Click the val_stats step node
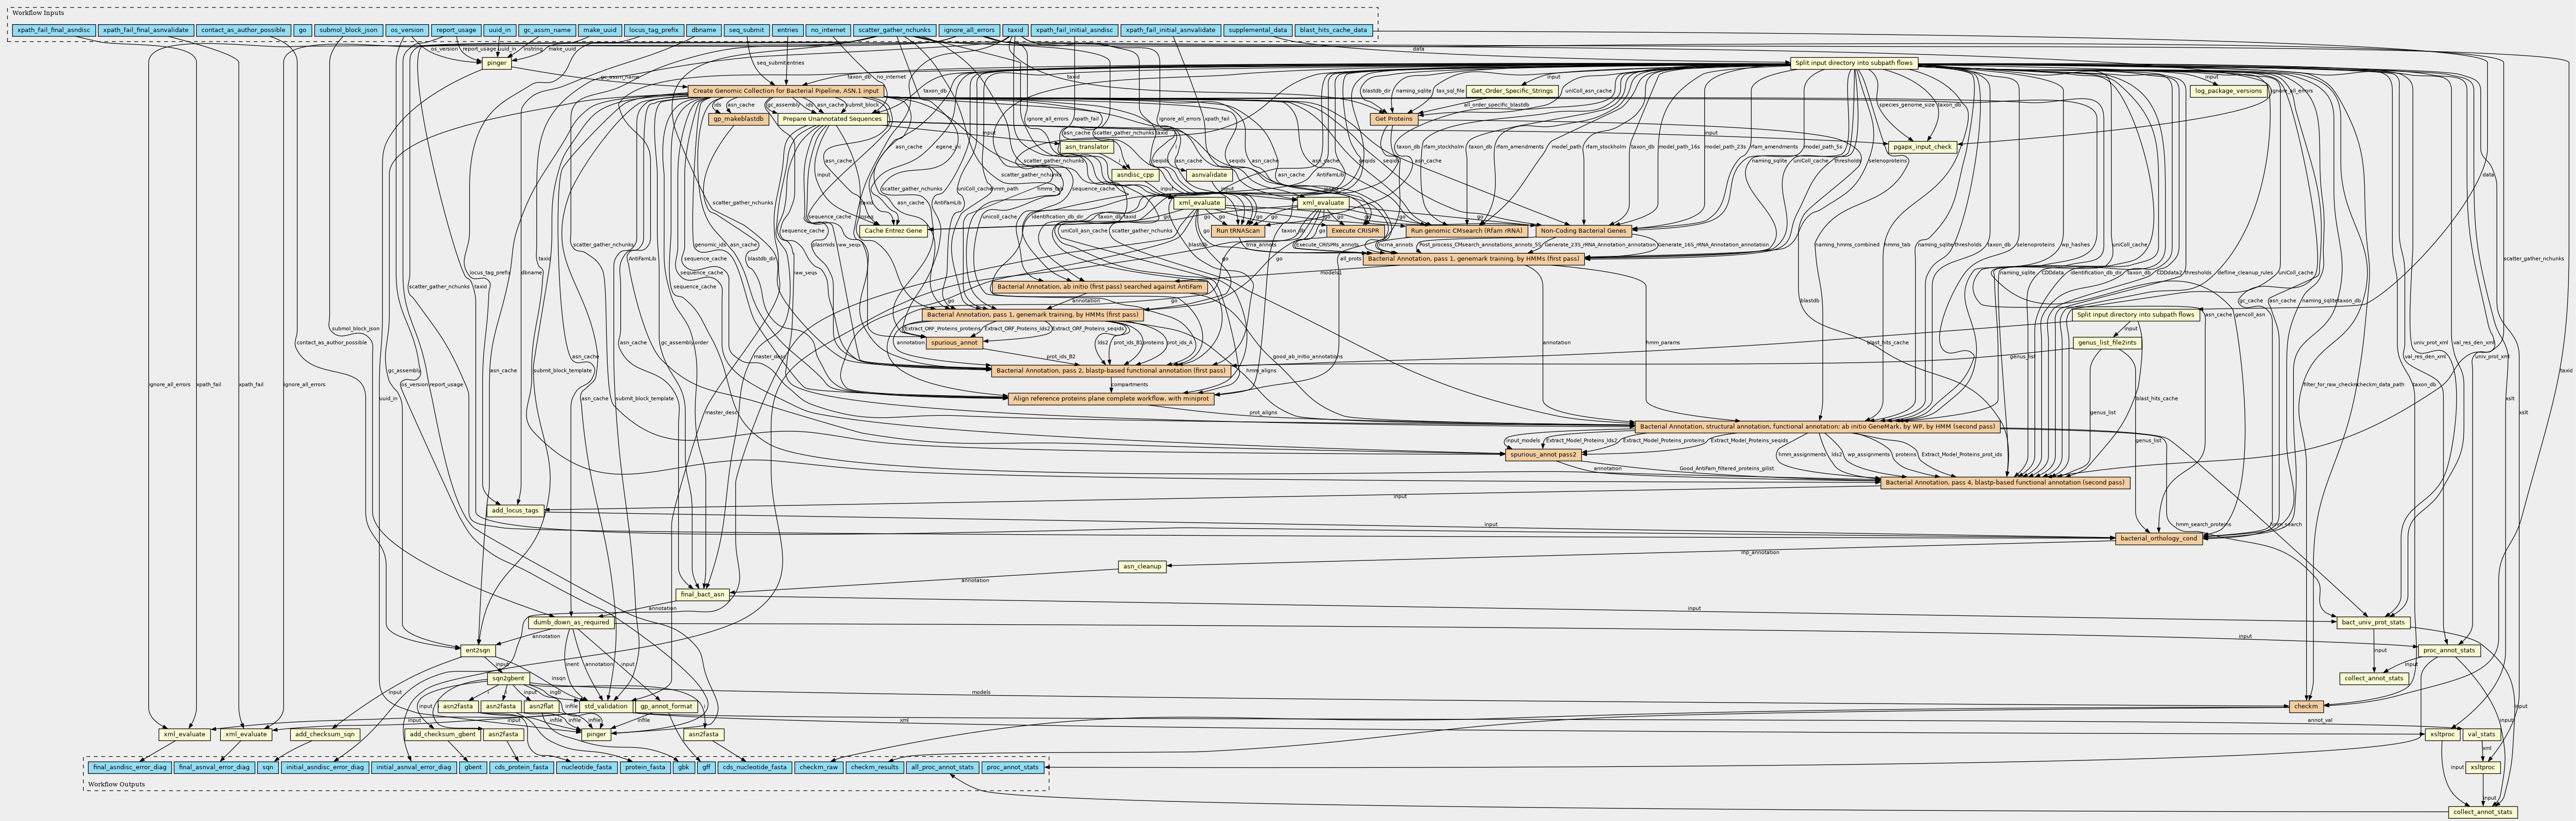Image resolution: width=2576 pixels, height=821 pixels. pyautogui.click(x=2482, y=735)
